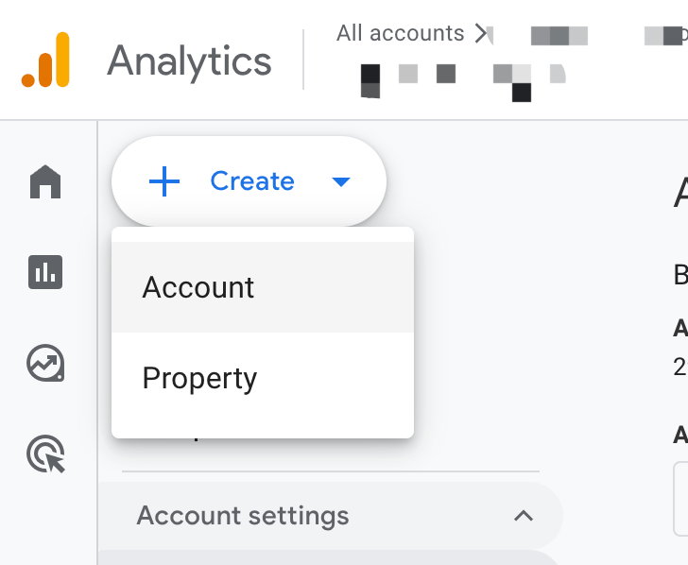Select the blurred property name in header
Screen dimensions: 688x565
(x=463, y=82)
